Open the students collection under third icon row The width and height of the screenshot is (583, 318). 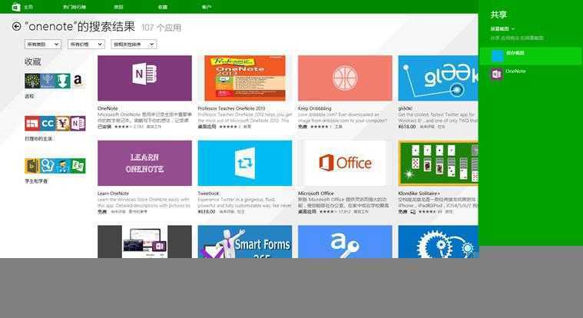pyautogui.click(x=55, y=166)
